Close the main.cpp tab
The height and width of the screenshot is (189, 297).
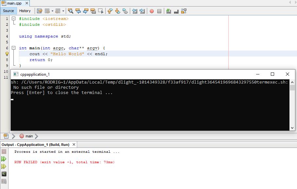point(27,3)
